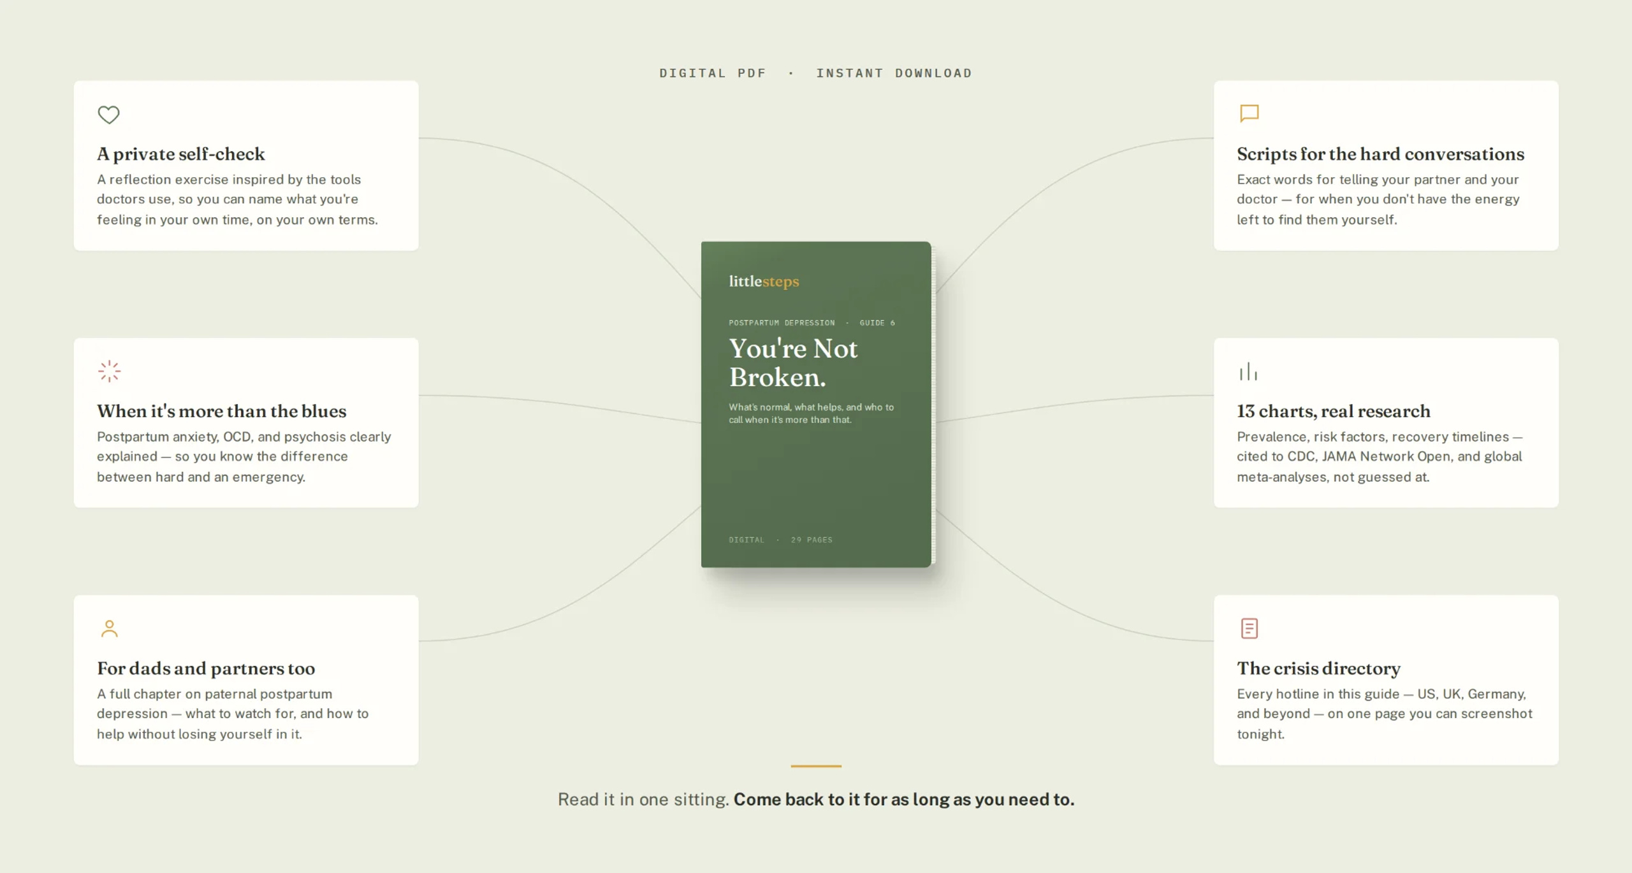Click the '13 charts, real research' heading

click(x=1333, y=412)
